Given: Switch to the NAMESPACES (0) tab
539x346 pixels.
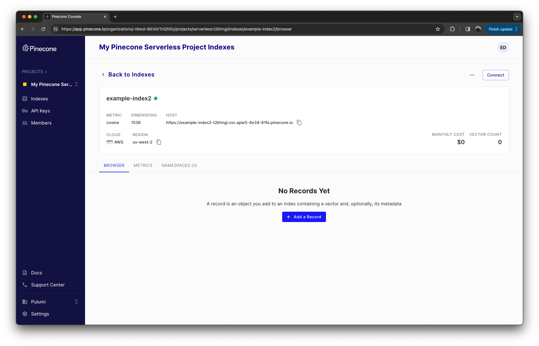Looking at the screenshot, I should click(179, 165).
